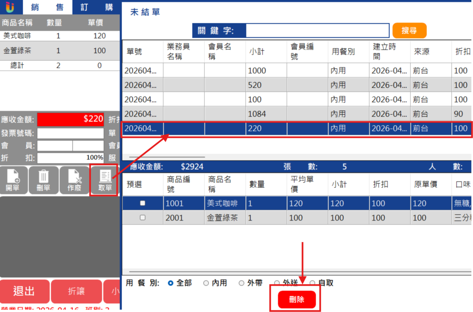Viewport: 473px width, 312px height.
Task: Select the 全部 dining type radio button
Action: point(171,283)
